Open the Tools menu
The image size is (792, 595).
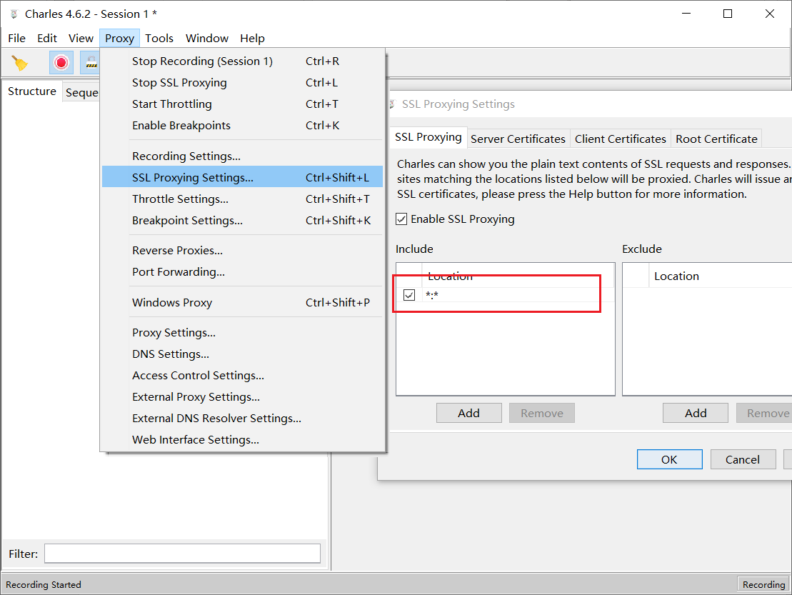(x=159, y=39)
